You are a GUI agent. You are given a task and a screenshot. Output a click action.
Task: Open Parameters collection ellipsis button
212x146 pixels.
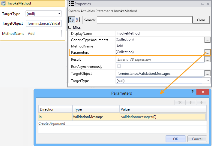(x=207, y=53)
